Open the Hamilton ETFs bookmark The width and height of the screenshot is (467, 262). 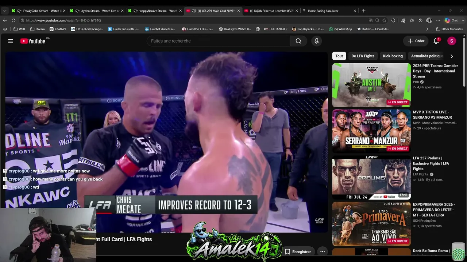pos(197,29)
